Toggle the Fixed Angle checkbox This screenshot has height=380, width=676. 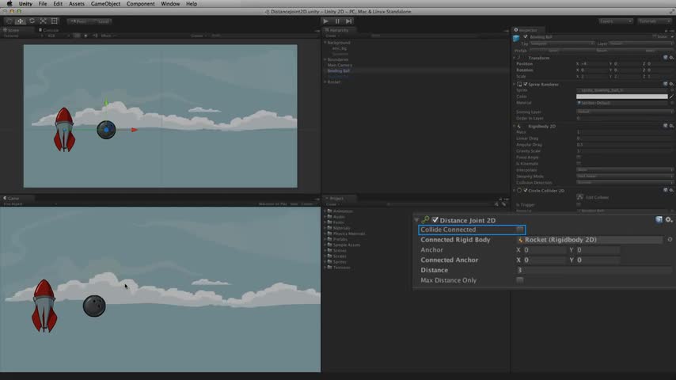point(579,158)
